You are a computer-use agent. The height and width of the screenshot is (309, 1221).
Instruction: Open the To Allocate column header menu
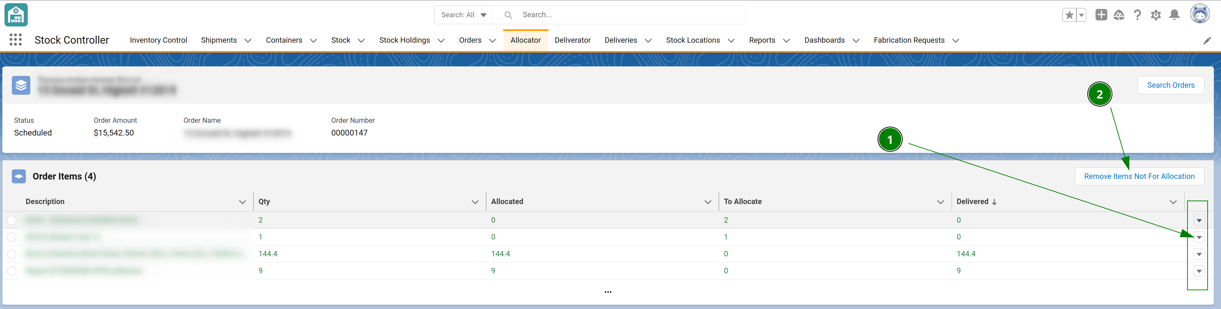coord(940,202)
